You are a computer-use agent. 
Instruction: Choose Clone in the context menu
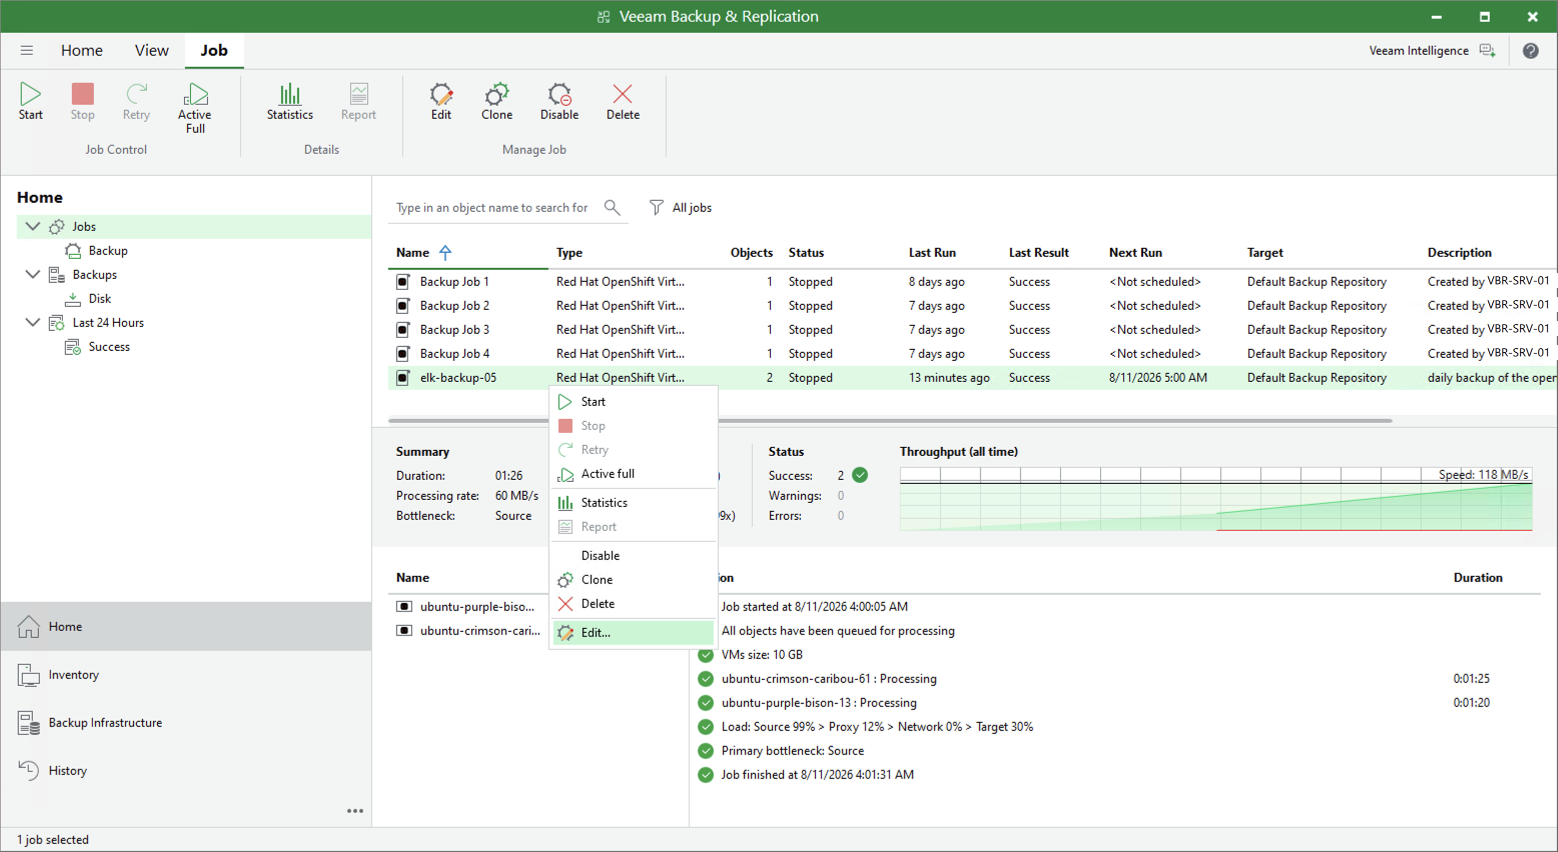(x=633, y=579)
